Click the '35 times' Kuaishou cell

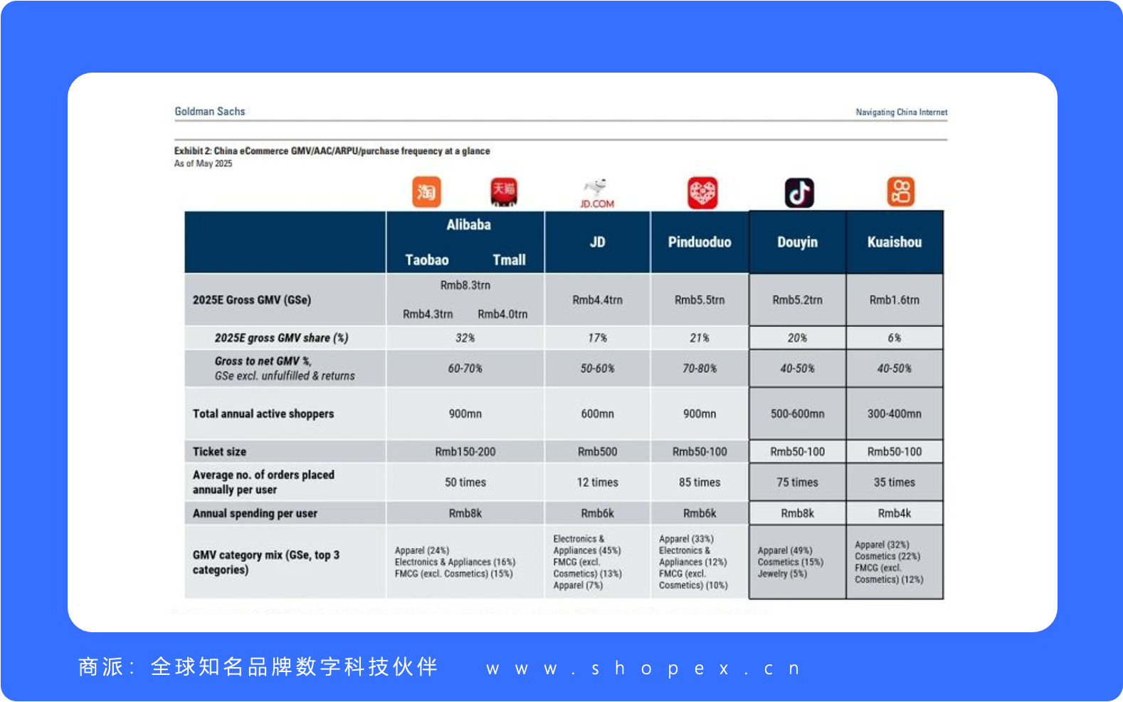pyautogui.click(x=895, y=482)
